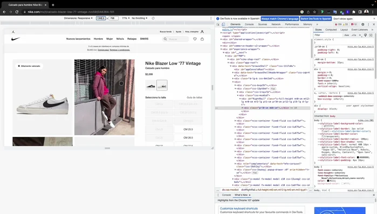The width and height of the screenshot is (377, 214).
Task: Show more Styles pane tabs chevron
Action: click(373, 30)
